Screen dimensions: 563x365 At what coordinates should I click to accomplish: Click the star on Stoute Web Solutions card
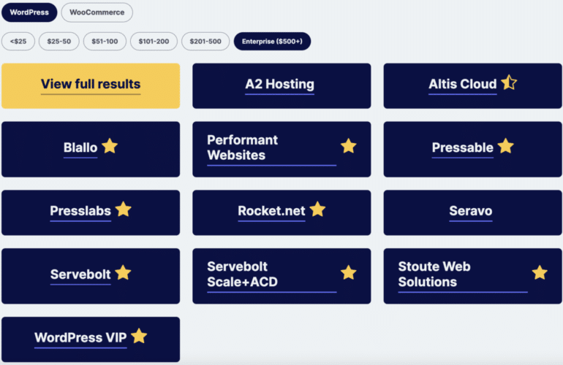(540, 273)
